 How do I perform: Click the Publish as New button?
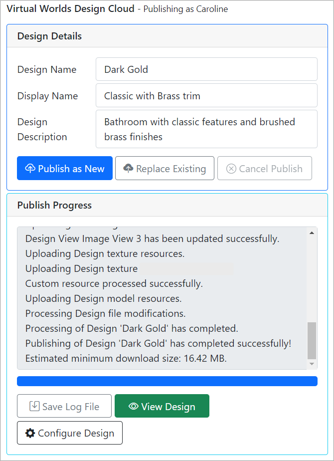coord(65,168)
